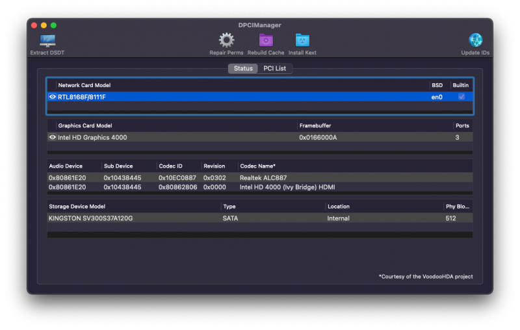Click the en0 BSD name cell
This screenshot has height=330, width=520.
(437, 97)
